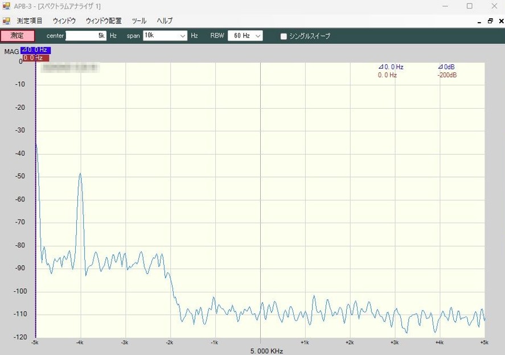Open the ツール menu
This screenshot has height=355, width=505.
coord(139,21)
